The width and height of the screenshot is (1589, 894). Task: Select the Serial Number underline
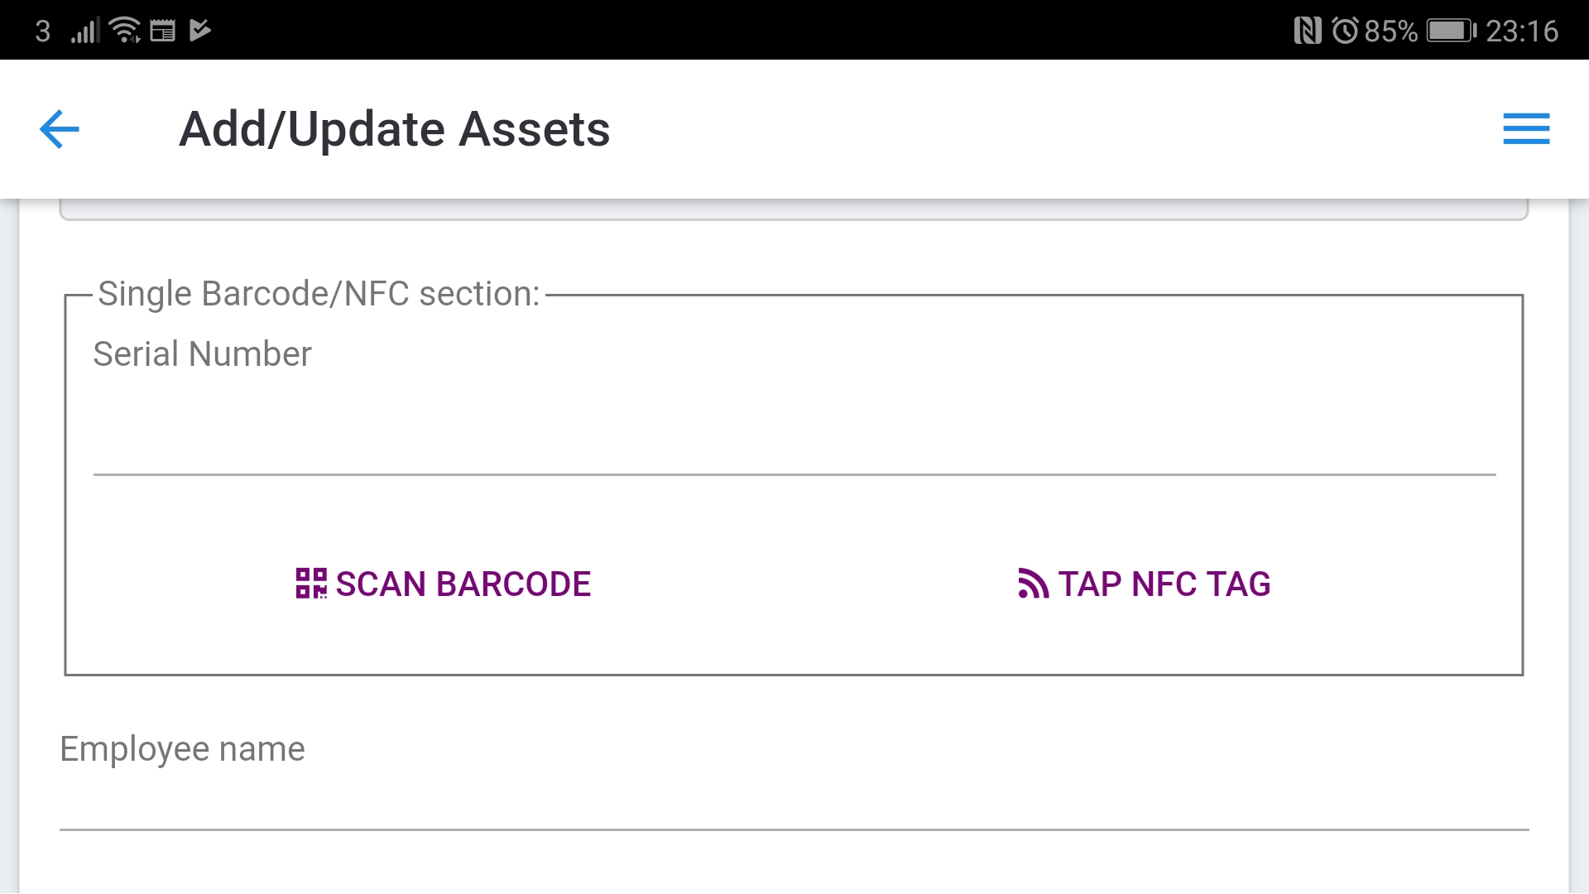(x=794, y=473)
